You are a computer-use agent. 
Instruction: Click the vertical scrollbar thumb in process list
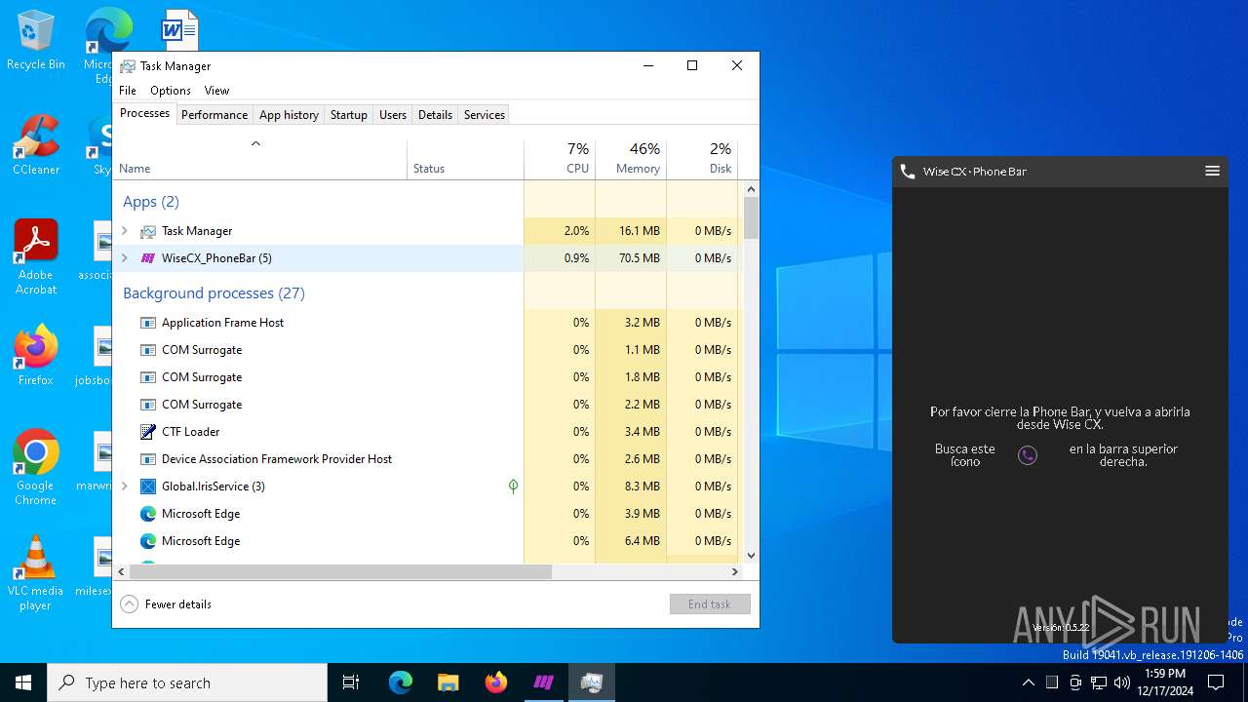point(751,217)
